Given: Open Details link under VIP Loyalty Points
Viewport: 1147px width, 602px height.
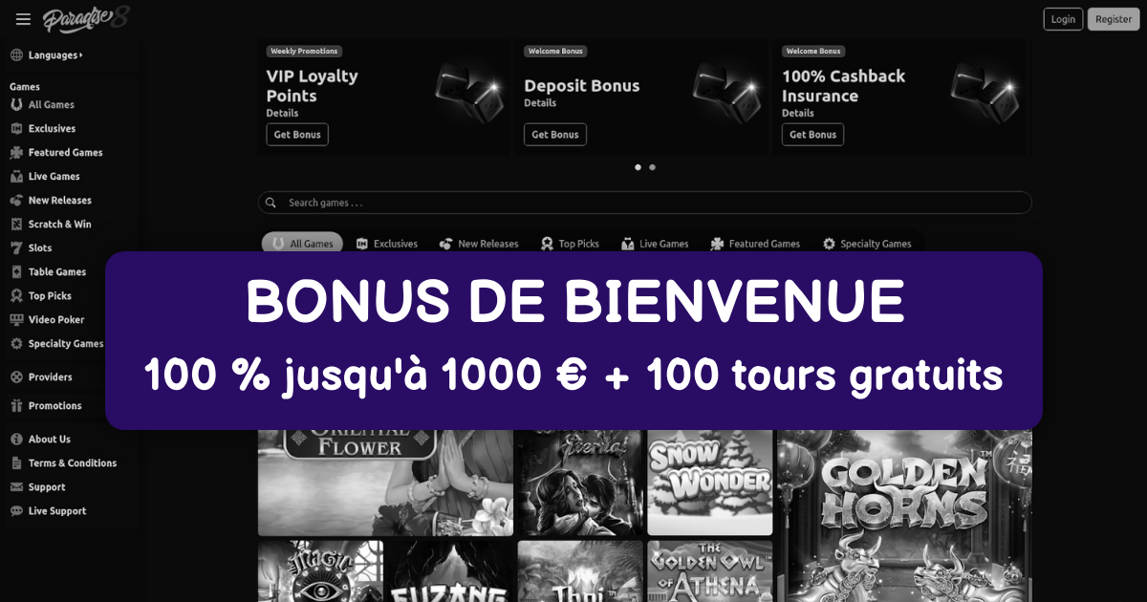Looking at the screenshot, I should [282, 113].
